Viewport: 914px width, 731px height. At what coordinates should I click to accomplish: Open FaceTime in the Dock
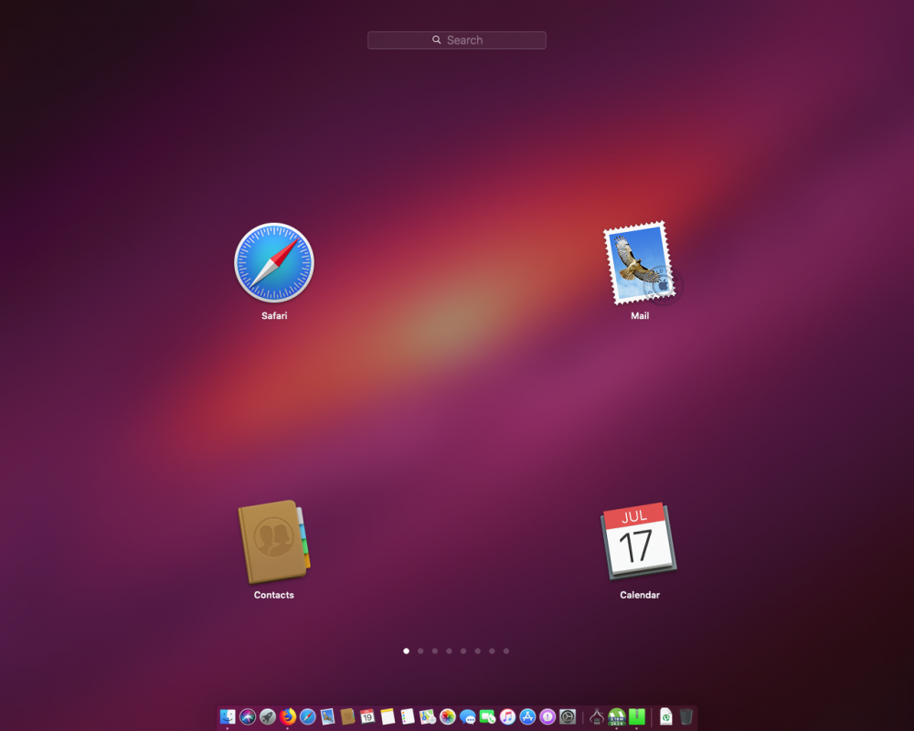pos(487,716)
